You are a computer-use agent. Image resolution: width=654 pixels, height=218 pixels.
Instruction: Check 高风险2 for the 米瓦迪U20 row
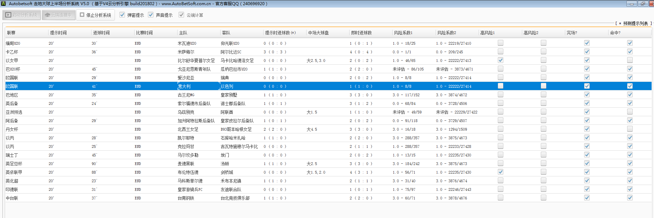click(x=544, y=43)
